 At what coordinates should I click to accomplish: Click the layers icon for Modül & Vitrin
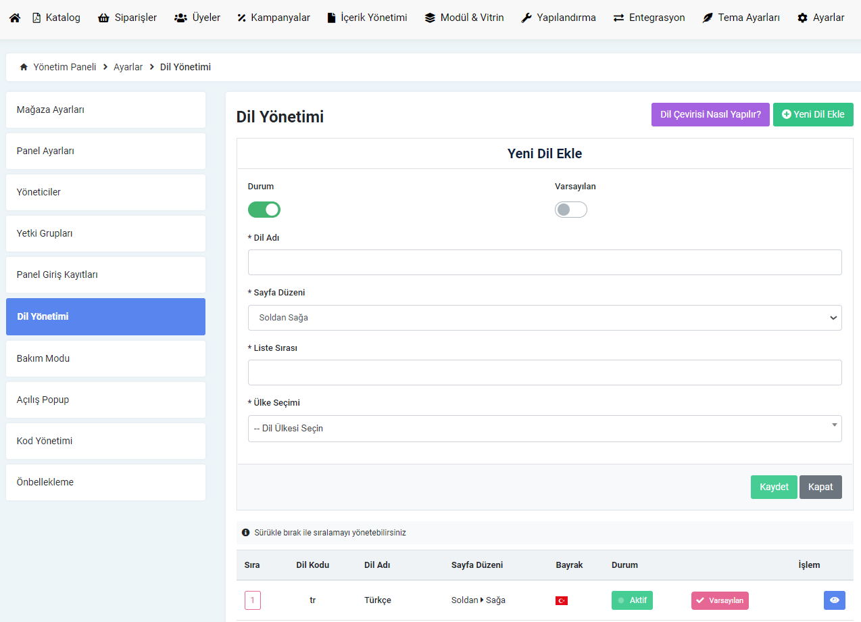[x=430, y=18]
